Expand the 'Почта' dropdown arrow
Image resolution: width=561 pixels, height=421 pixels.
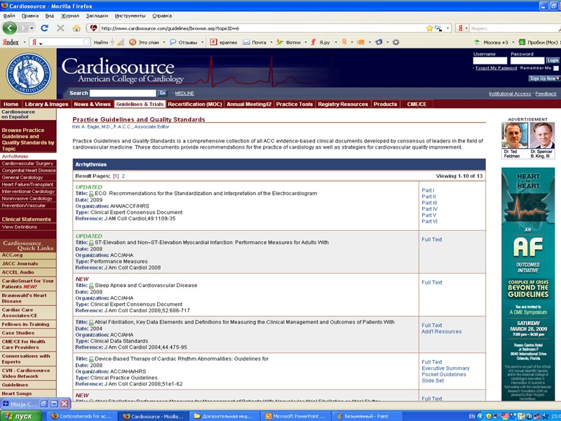[x=271, y=42]
